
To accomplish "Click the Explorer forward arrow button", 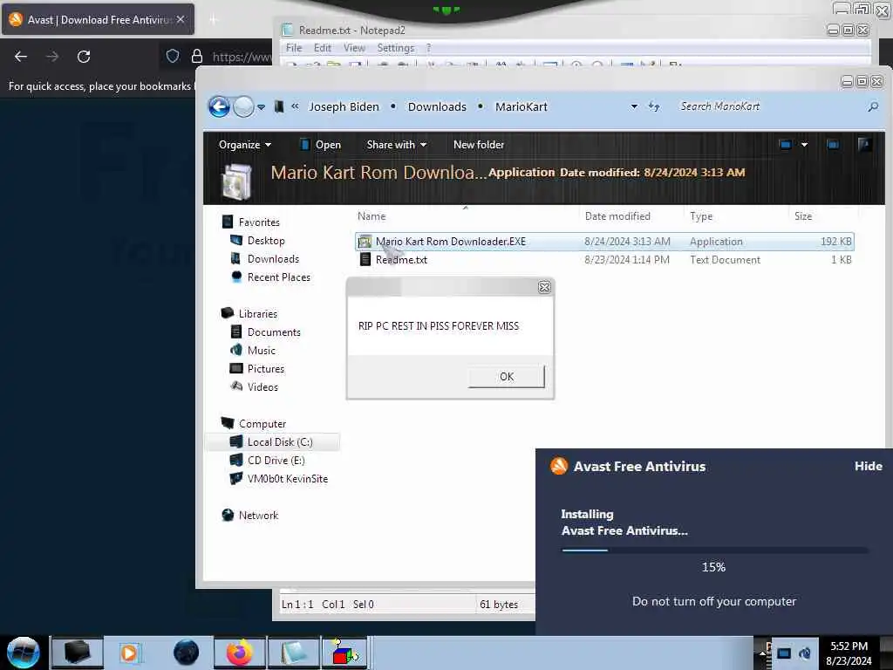I will pos(244,106).
